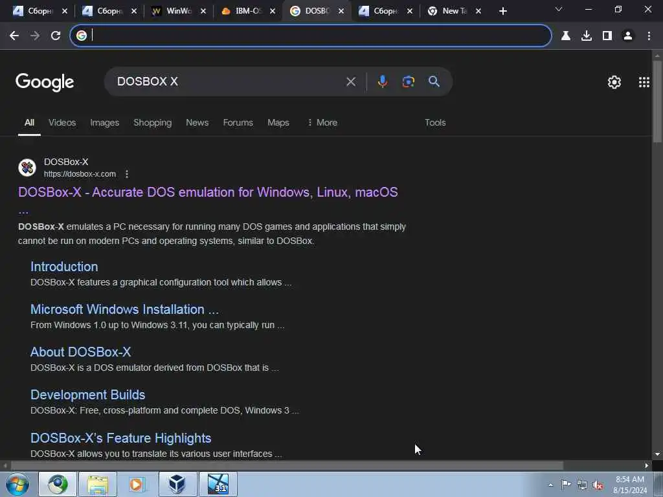Open the Chrome Labs flask icon
The image size is (663, 497).
pyautogui.click(x=566, y=36)
